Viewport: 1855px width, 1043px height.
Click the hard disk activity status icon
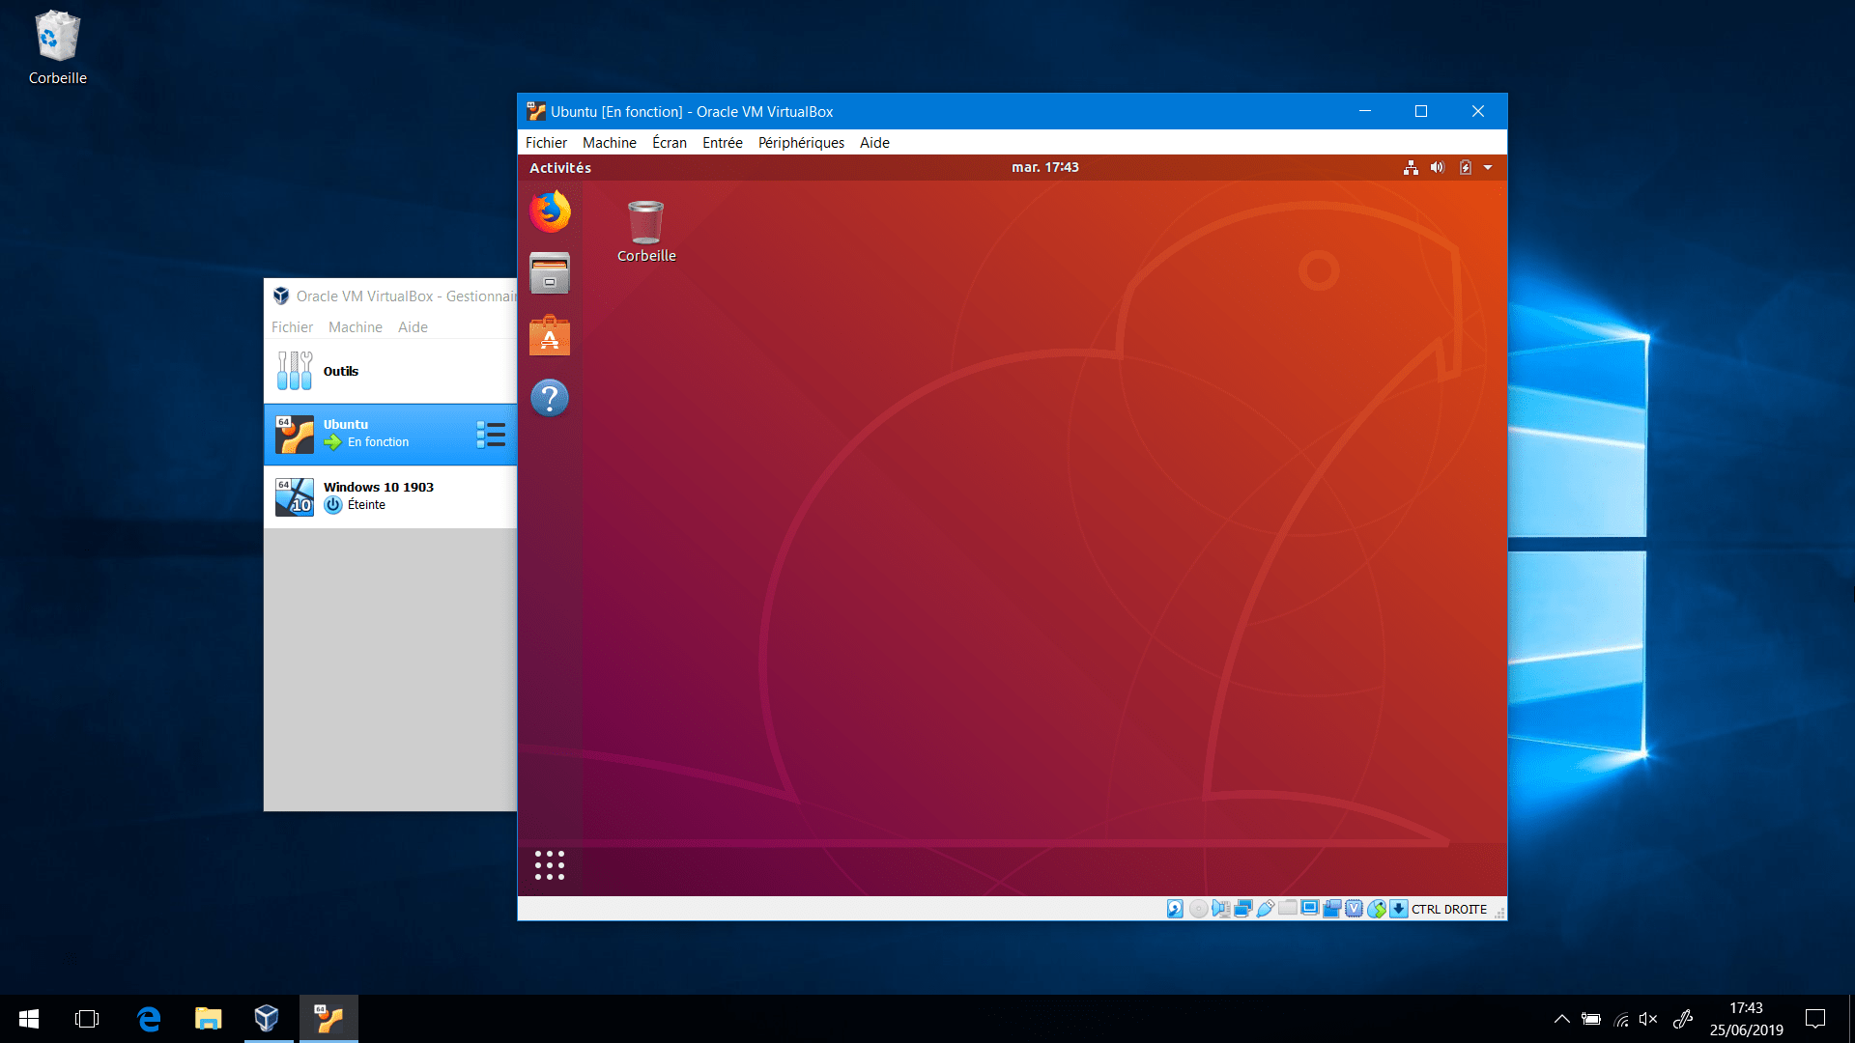tap(1175, 909)
